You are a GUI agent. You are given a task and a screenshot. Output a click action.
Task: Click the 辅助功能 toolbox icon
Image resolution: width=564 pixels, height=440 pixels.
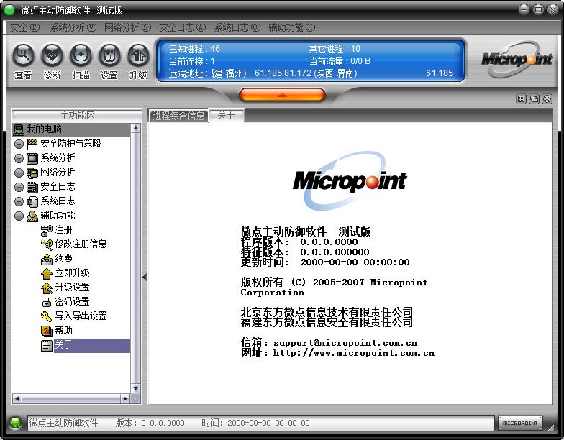[x=32, y=216]
